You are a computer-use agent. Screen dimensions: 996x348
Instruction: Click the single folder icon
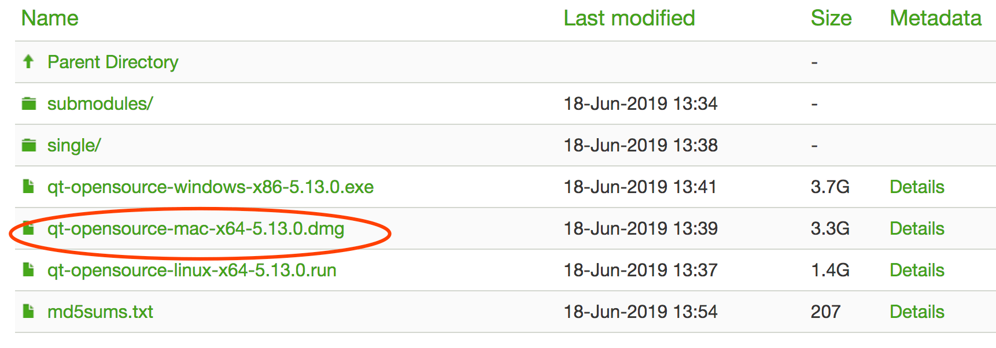click(x=29, y=145)
